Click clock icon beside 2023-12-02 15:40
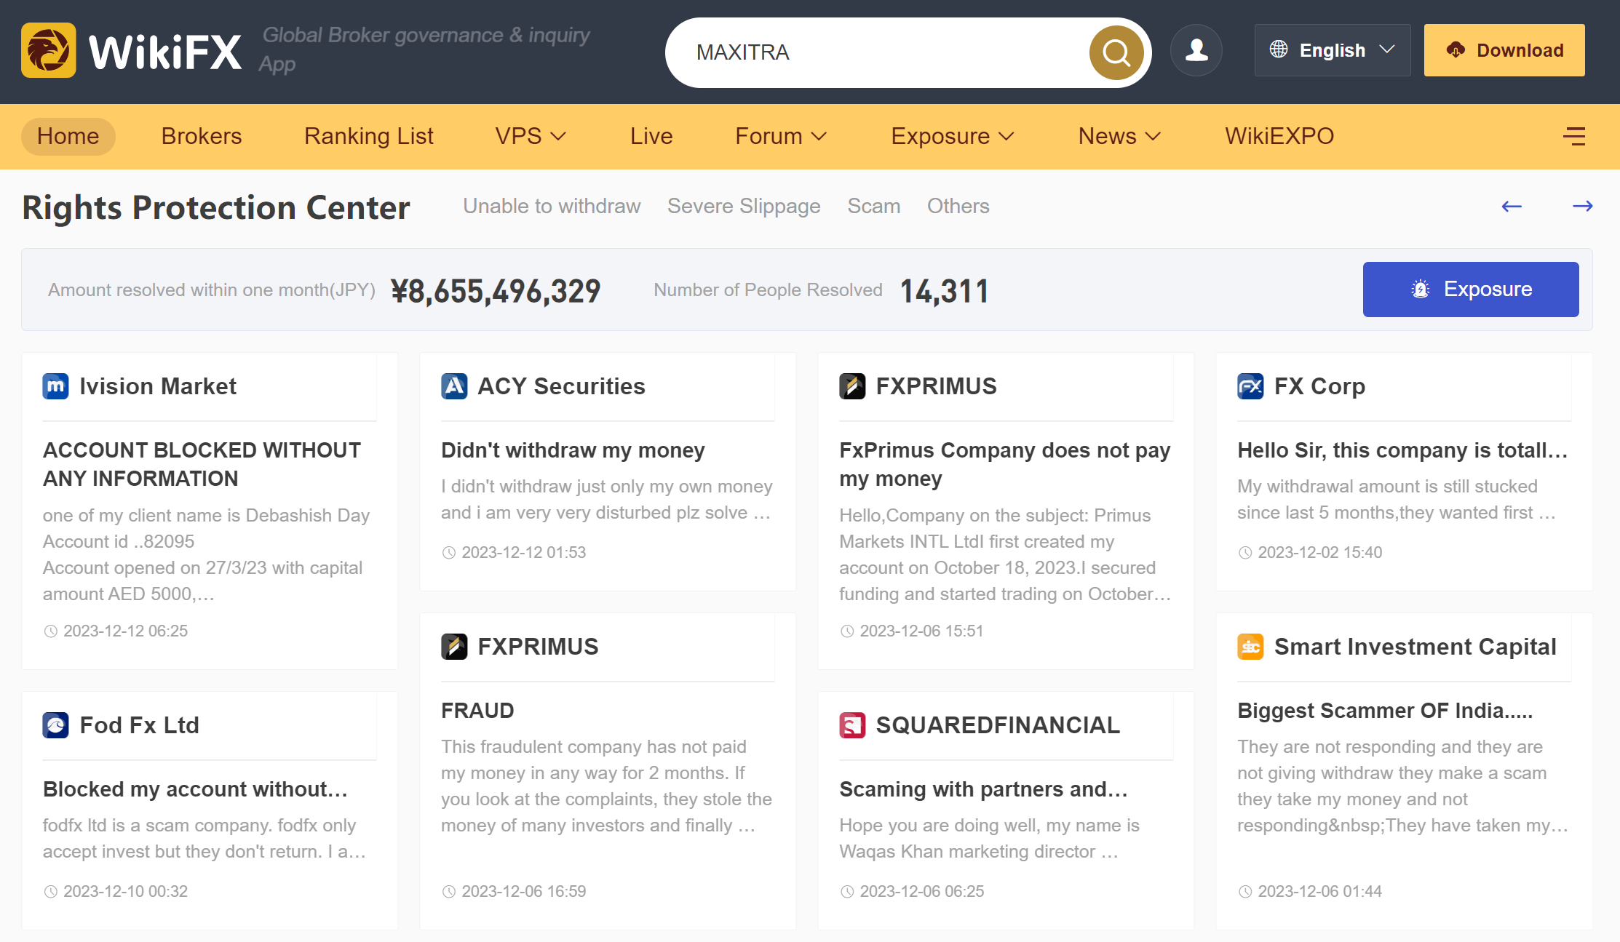This screenshot has width=1620, height=942. click(1245, 553)
